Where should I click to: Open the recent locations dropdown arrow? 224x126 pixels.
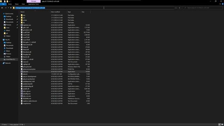pyautogui.click(x=8, y=8)
